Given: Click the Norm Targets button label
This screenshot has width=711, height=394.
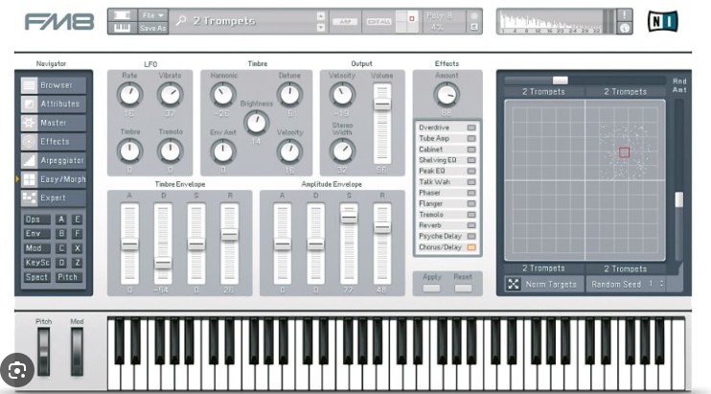Looking at the screenshot, I should (x=551, y=285).
